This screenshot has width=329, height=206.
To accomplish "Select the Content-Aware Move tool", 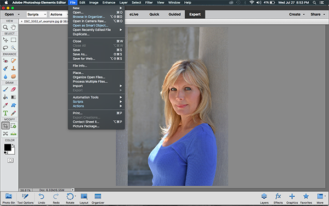I will (5, 133).
